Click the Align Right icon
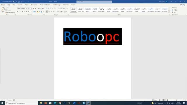 (x=51, y=12)
